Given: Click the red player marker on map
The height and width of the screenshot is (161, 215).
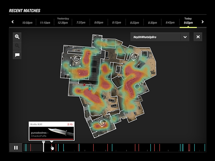Looking at the screenshot, I should click(84, 85).
